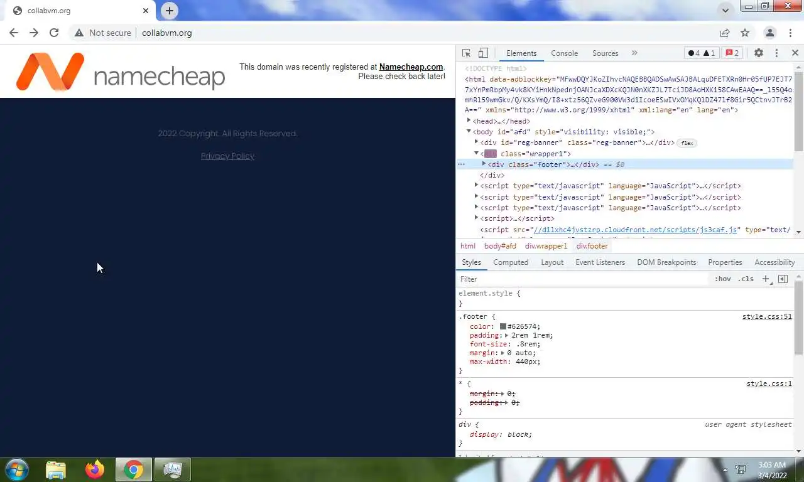Bookmark this page with the star
Viewport: 804px width, 482px height.
[x=745, y=33]
